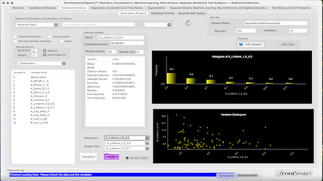Click the Type/Measurement field
Viewport: 323px width, 181px height.
pos(127,43)
